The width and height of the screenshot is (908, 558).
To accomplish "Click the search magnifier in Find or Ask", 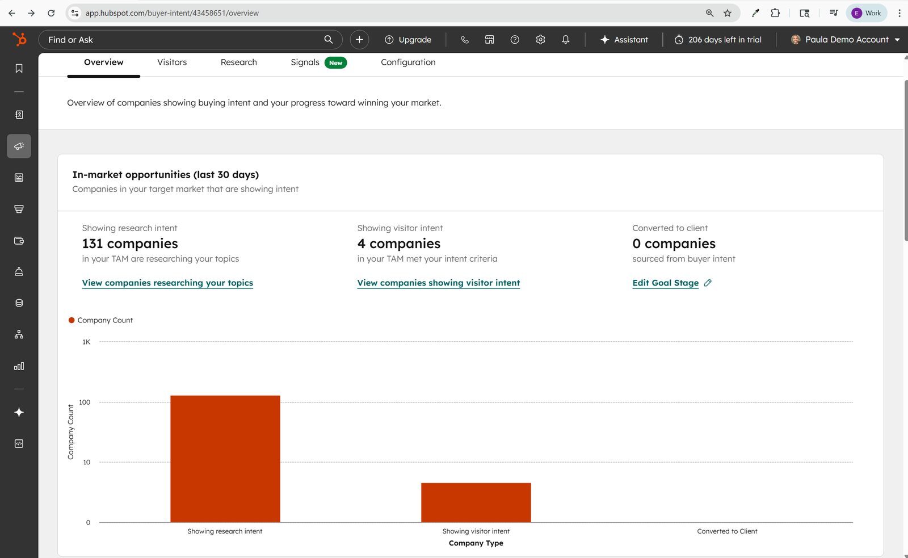I will coord(328,39).
